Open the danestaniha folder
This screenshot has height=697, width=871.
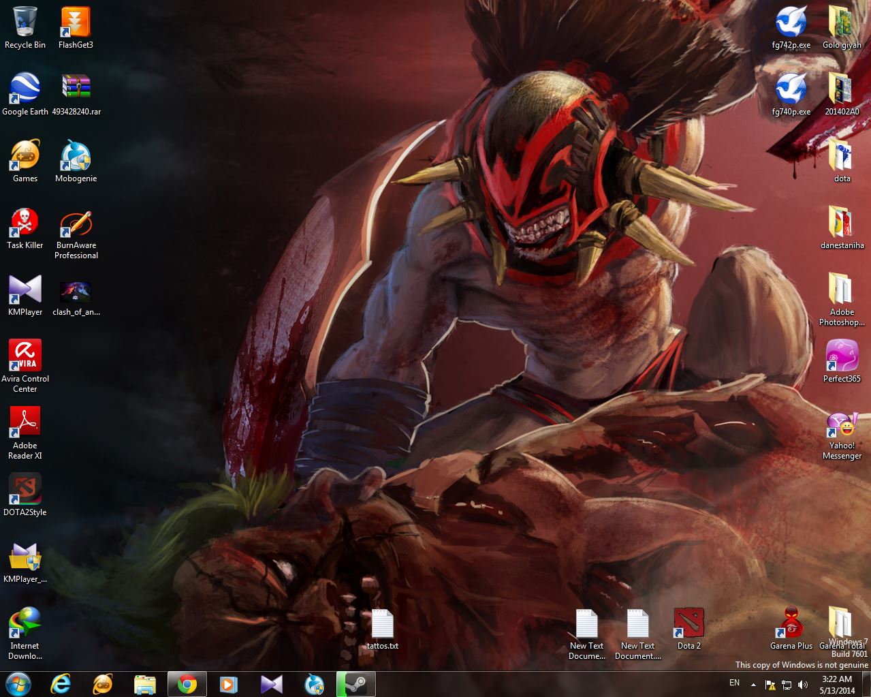(x=842, y=228)
